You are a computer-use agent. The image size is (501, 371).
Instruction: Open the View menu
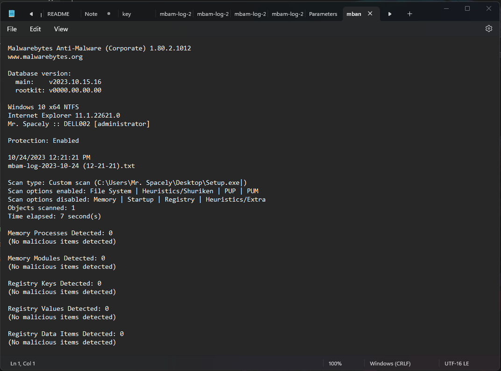pos(61,29)
